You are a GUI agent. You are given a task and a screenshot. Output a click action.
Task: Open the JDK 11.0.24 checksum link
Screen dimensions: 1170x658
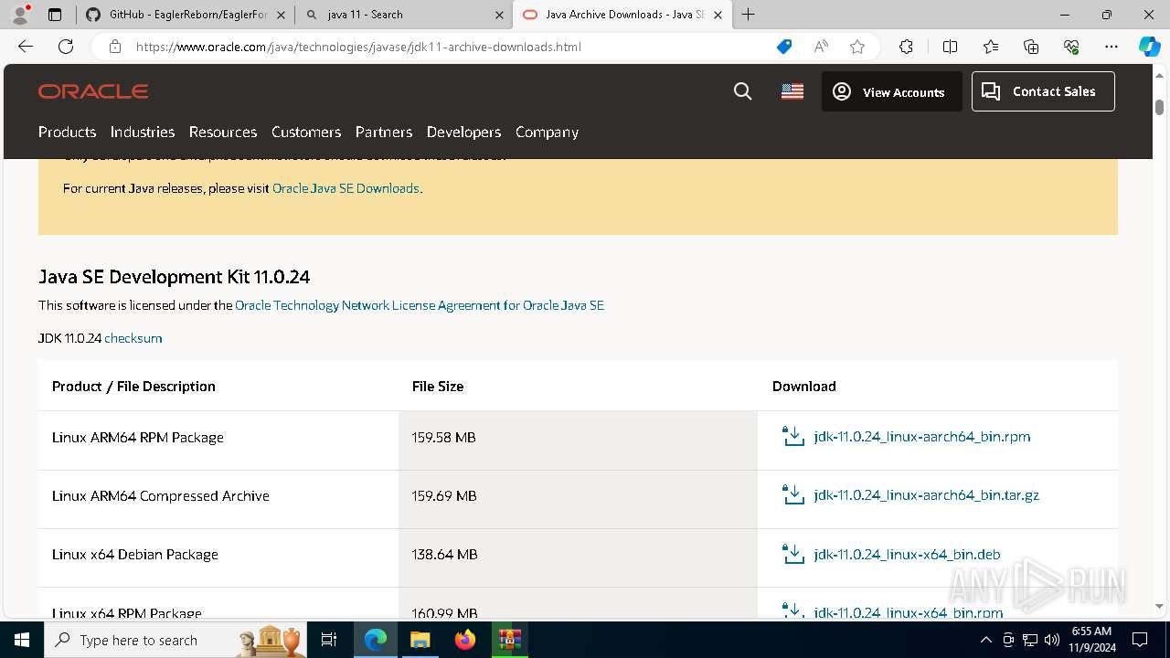[x=133, y=338]
